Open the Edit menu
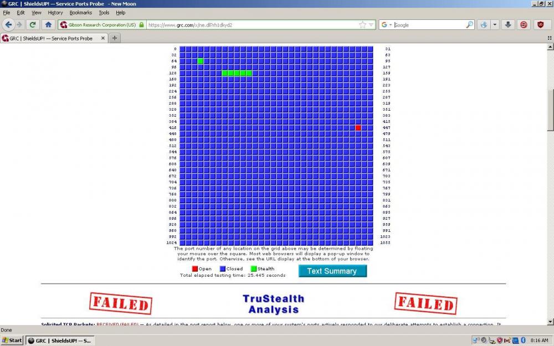554x346 pixels. tap(21, 13)
